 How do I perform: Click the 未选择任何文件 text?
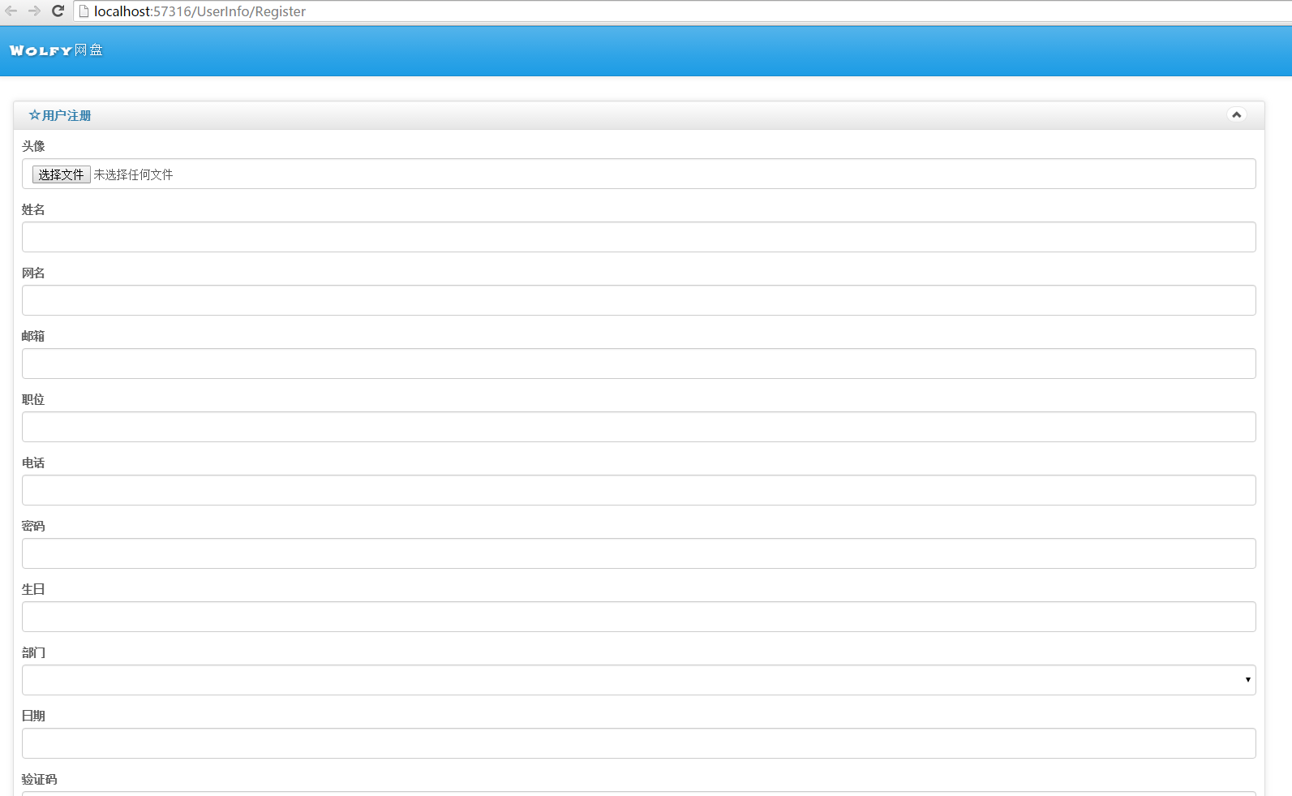(133, 174)
